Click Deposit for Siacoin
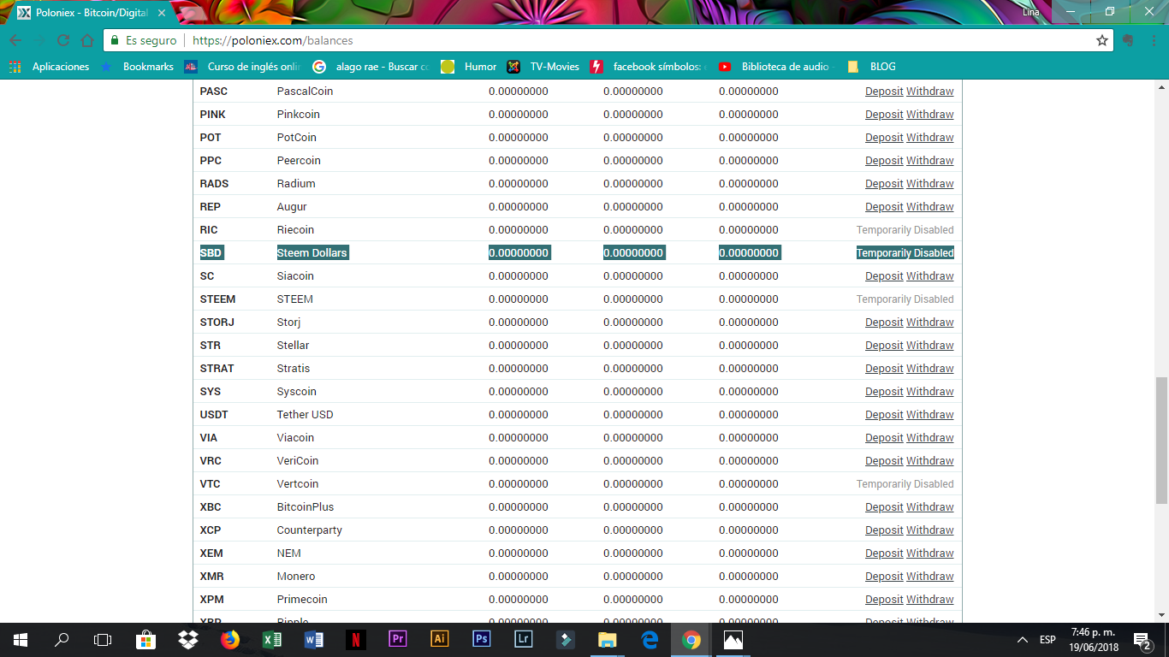The width and height of the screenshot is (1169, 657). point(884,276)
